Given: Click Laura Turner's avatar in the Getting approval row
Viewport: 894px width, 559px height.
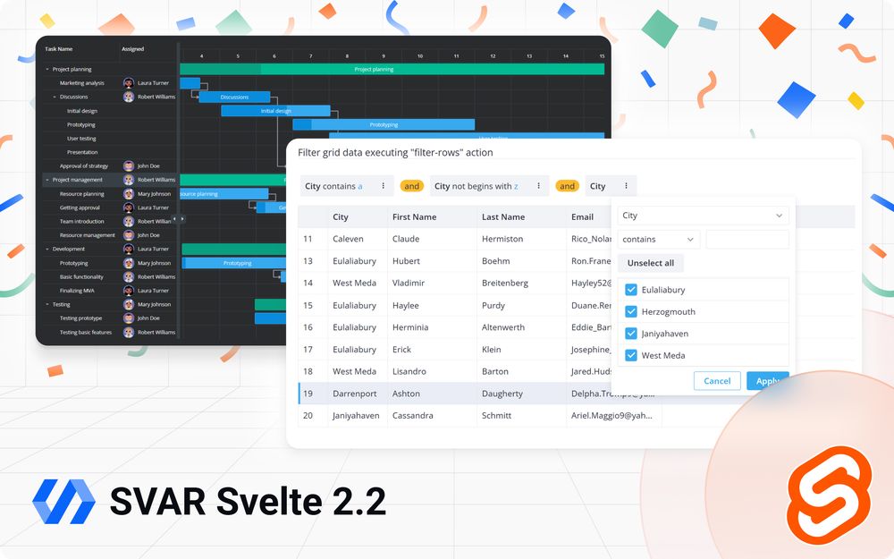Looking at the screenshot, I should [x=129, y=208].
